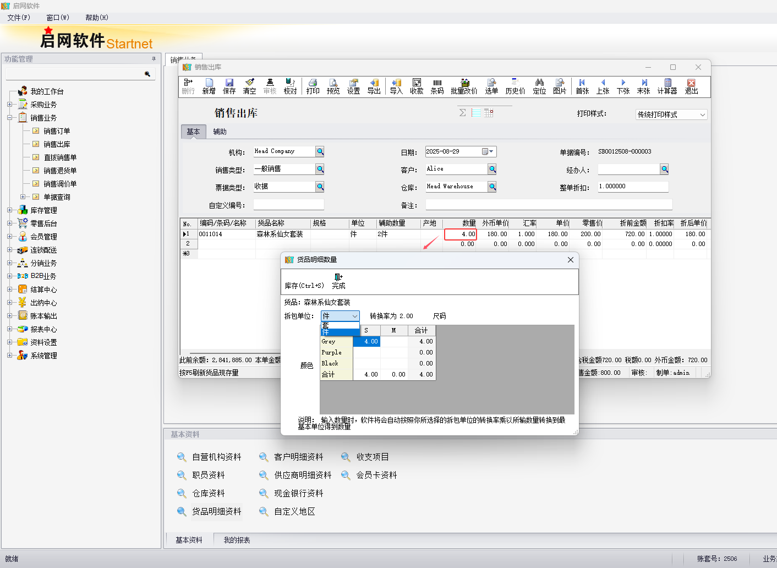The image size is (777, 568).
Task: Open the 拆包单位 (unit) dropdown
Action: (354, 316)
